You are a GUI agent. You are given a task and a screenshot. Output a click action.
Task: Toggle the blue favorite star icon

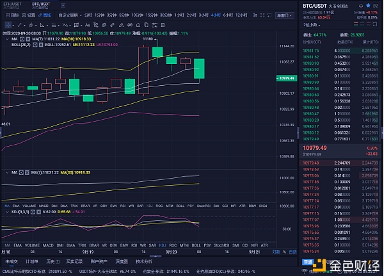[367, 6]
